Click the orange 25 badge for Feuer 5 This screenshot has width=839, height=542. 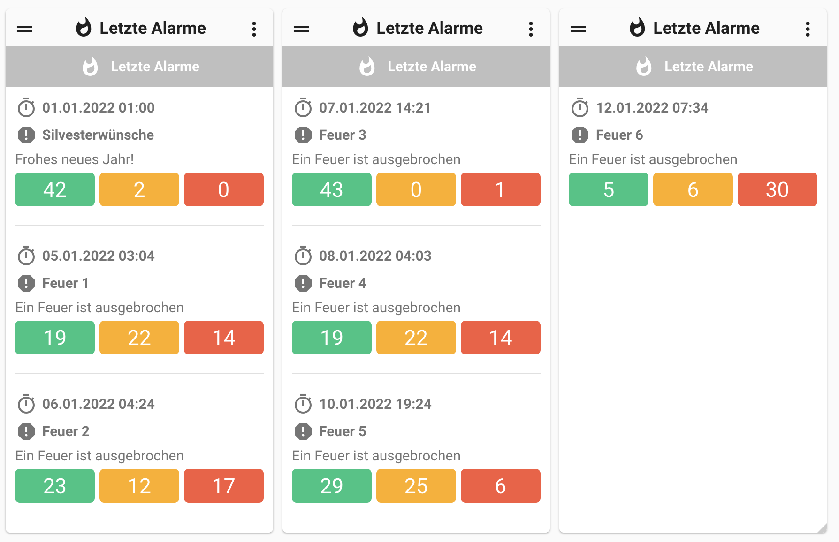(416, 486)
